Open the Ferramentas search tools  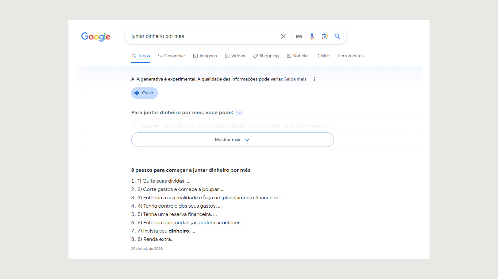tap(351, 56)
